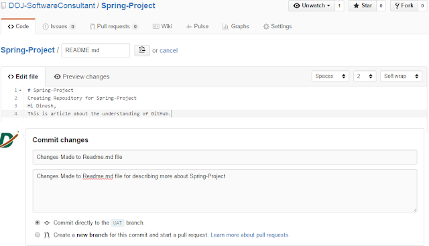This screenshot has height=246, width=429.
Task: Click the UAT branch label
Action: click(x=117, y=223)
